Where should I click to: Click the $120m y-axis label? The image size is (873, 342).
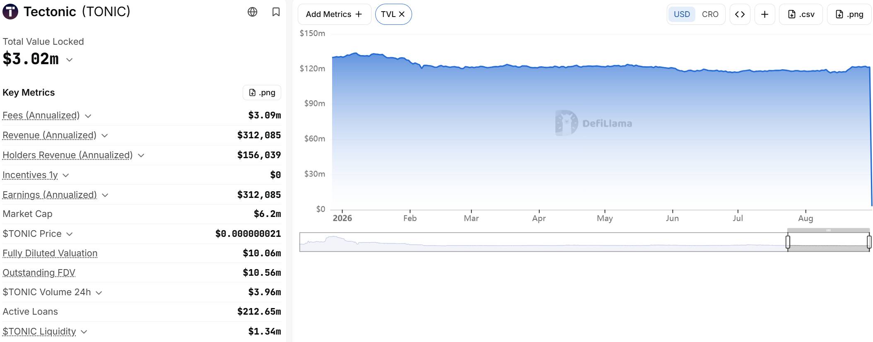(x=312, y=68)
